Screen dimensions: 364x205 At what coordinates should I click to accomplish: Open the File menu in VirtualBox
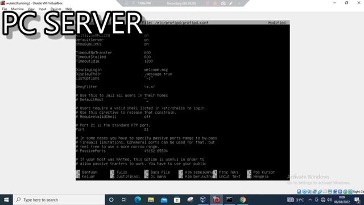tap(5, 9)
